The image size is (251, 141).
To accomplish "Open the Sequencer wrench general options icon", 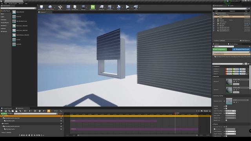I will click(20, 111).
